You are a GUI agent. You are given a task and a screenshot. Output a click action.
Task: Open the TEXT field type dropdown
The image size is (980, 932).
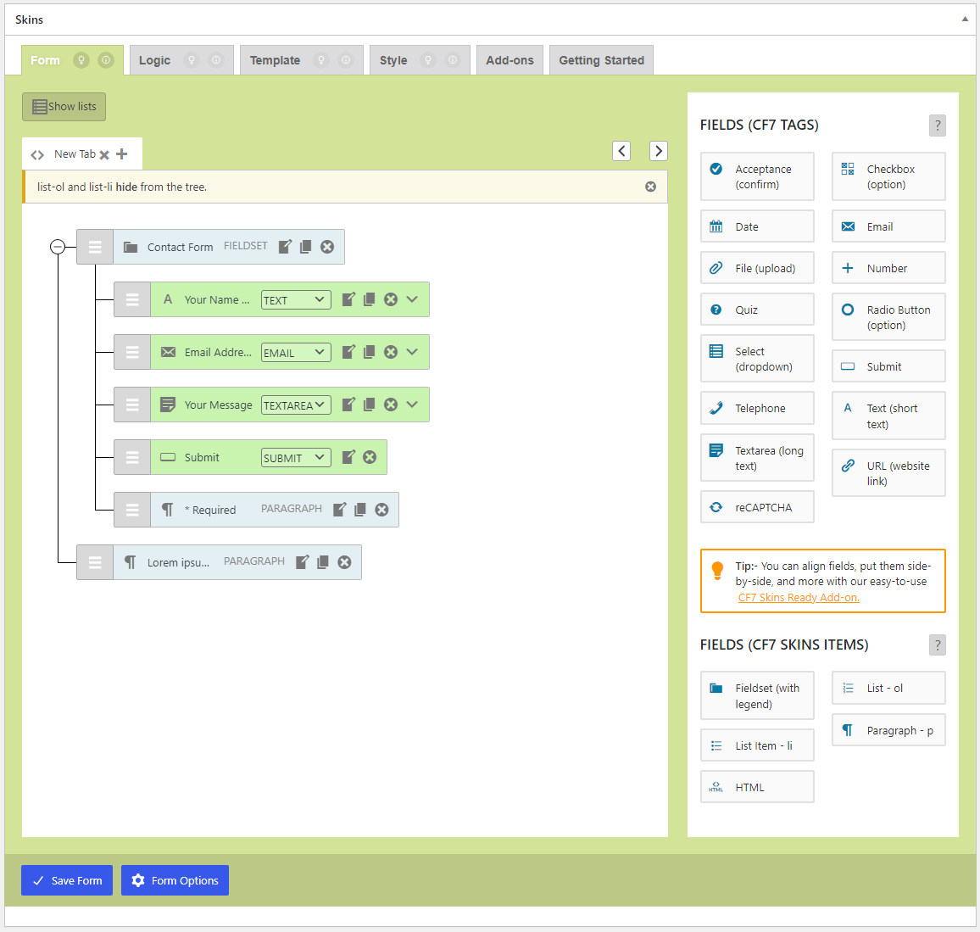pyautogui.click(x=296, y=300)
